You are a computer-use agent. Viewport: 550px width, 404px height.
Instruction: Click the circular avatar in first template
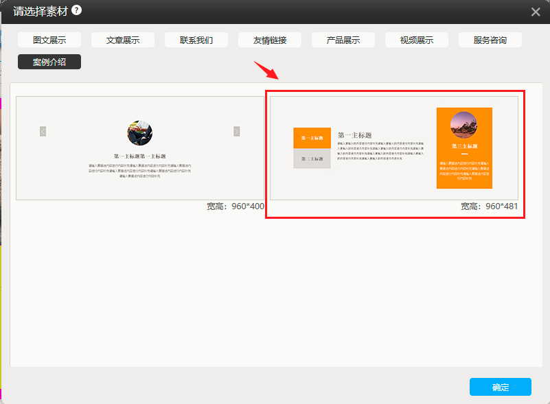[x=139, y=133]
